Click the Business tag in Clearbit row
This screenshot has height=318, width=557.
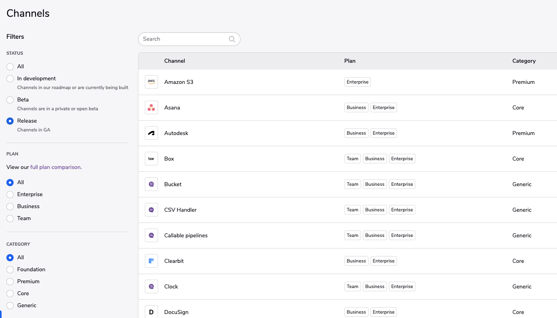(x=356, y=261)
